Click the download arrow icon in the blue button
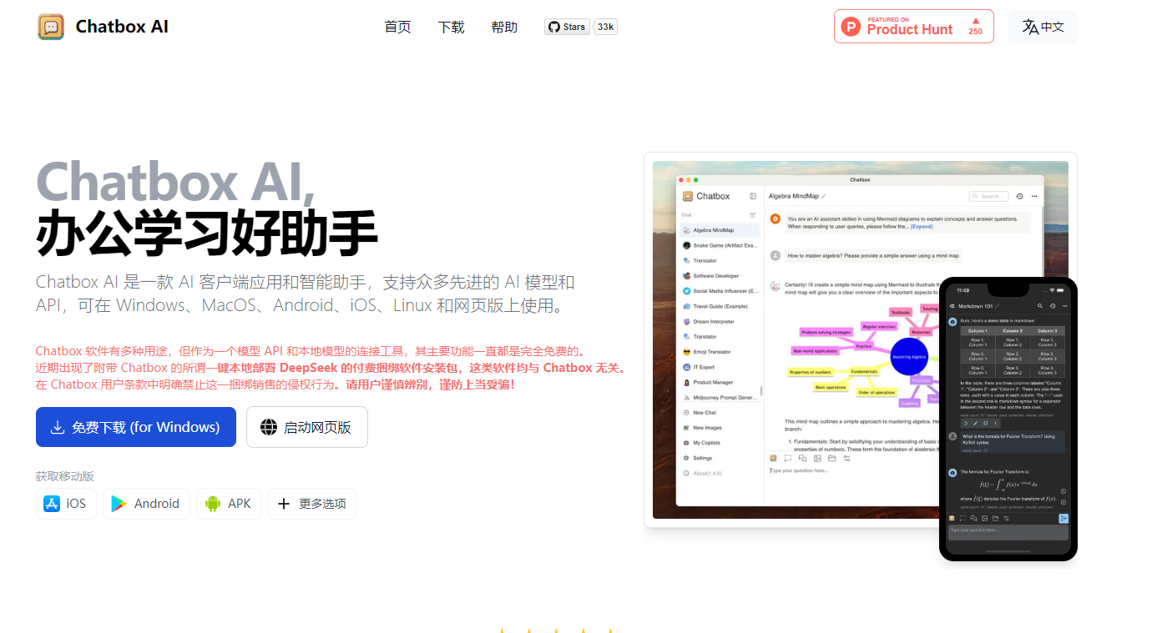 point(58,427)
